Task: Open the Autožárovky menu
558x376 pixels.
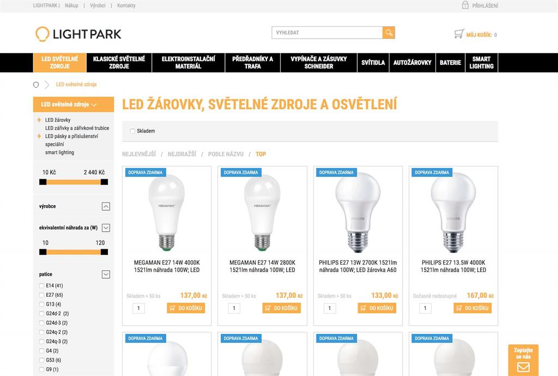Action: pos(412,63)
